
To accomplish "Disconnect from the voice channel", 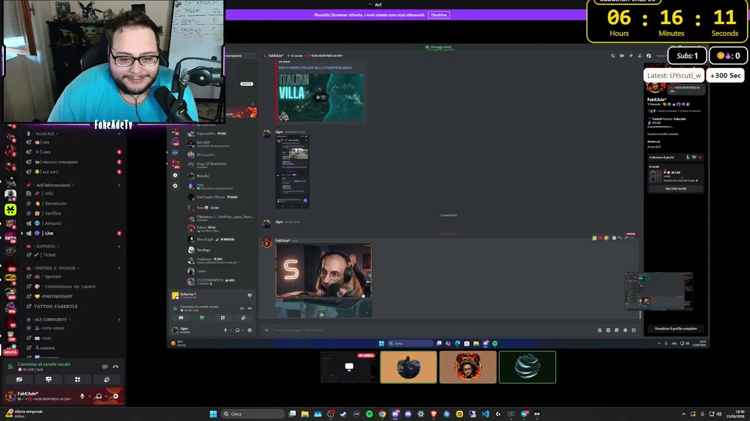I will pyautogui.click(x=115, y=367).
